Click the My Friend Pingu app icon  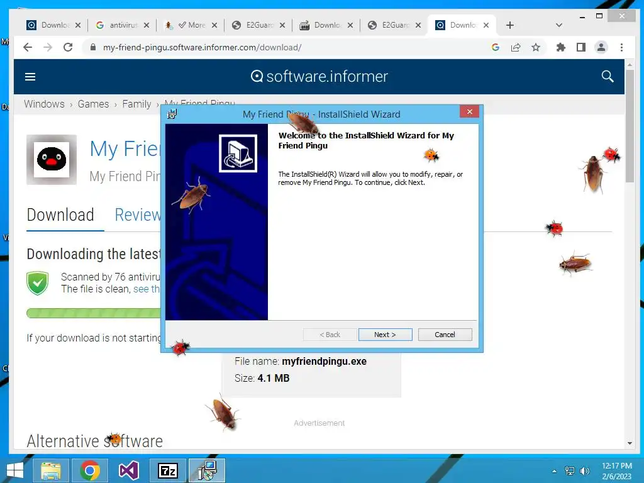(x=52, y=160)
